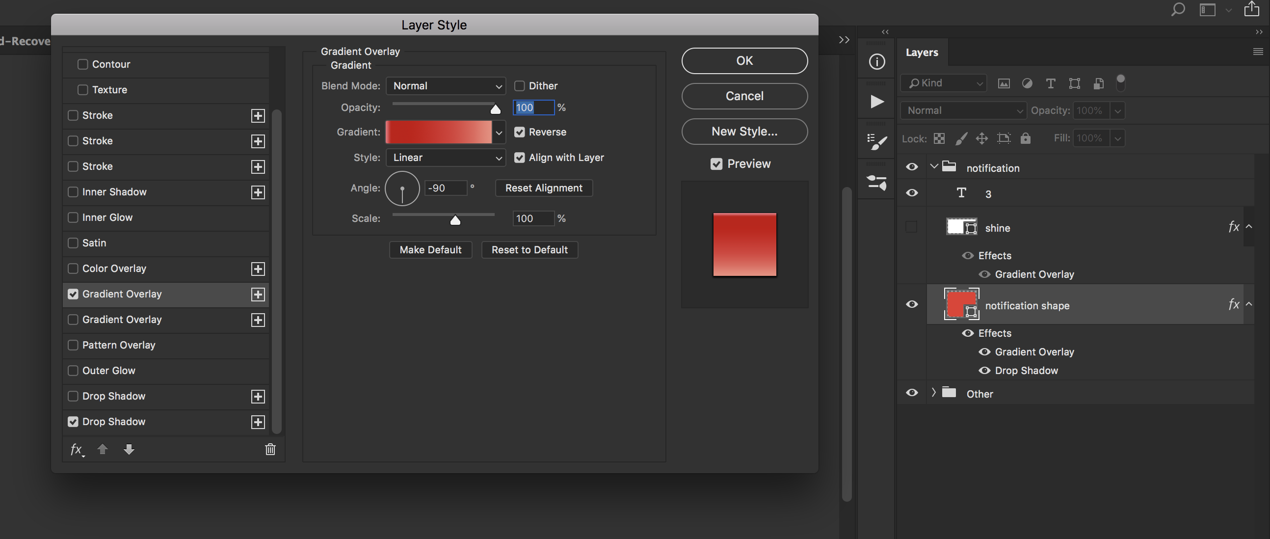Open the layer blend mode Normal dropdown

click(x=963, y=111)
